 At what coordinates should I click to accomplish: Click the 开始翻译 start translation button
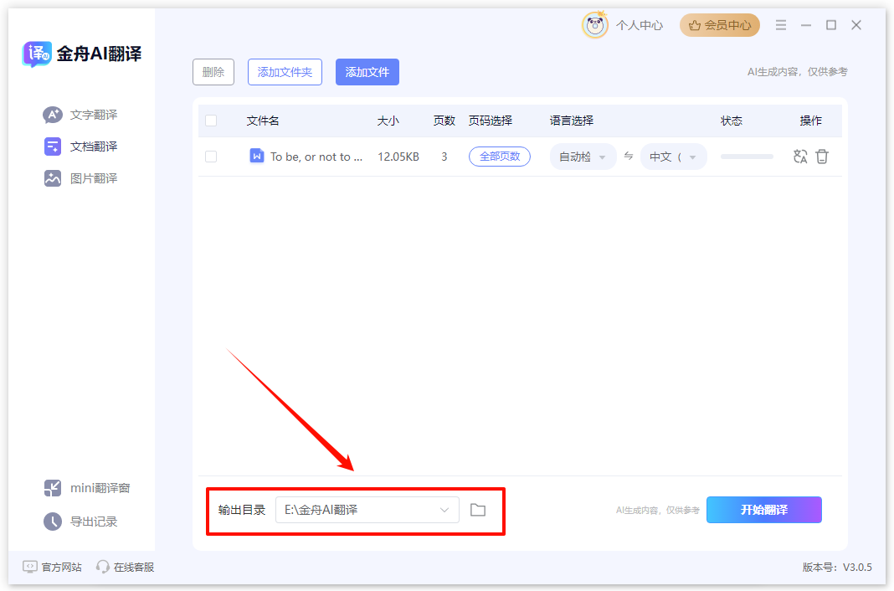[763, 510]
